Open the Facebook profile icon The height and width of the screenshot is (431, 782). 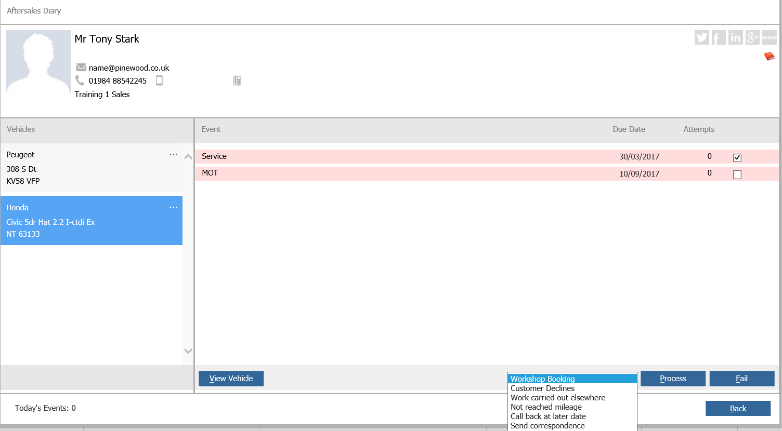tap(718, 37)
